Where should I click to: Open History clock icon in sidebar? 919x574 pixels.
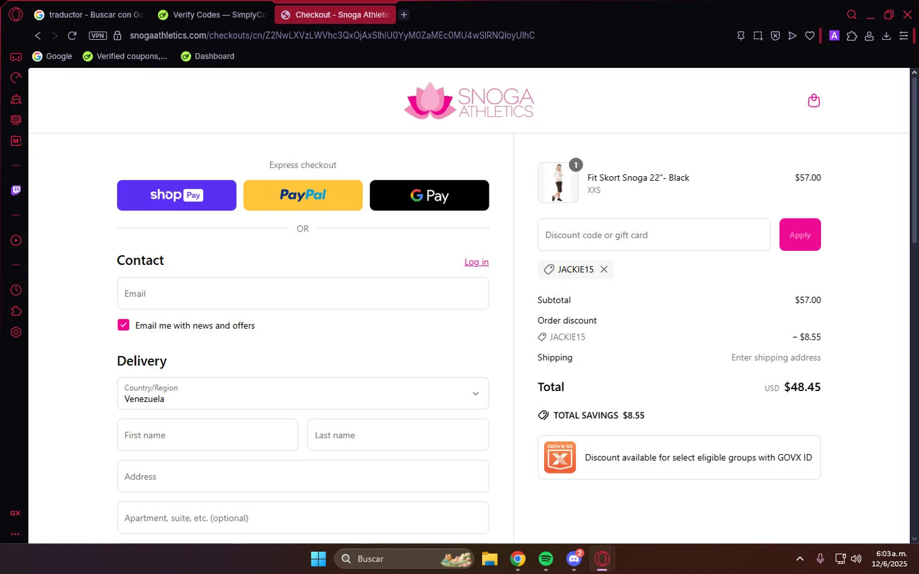(x=16, y=290)
